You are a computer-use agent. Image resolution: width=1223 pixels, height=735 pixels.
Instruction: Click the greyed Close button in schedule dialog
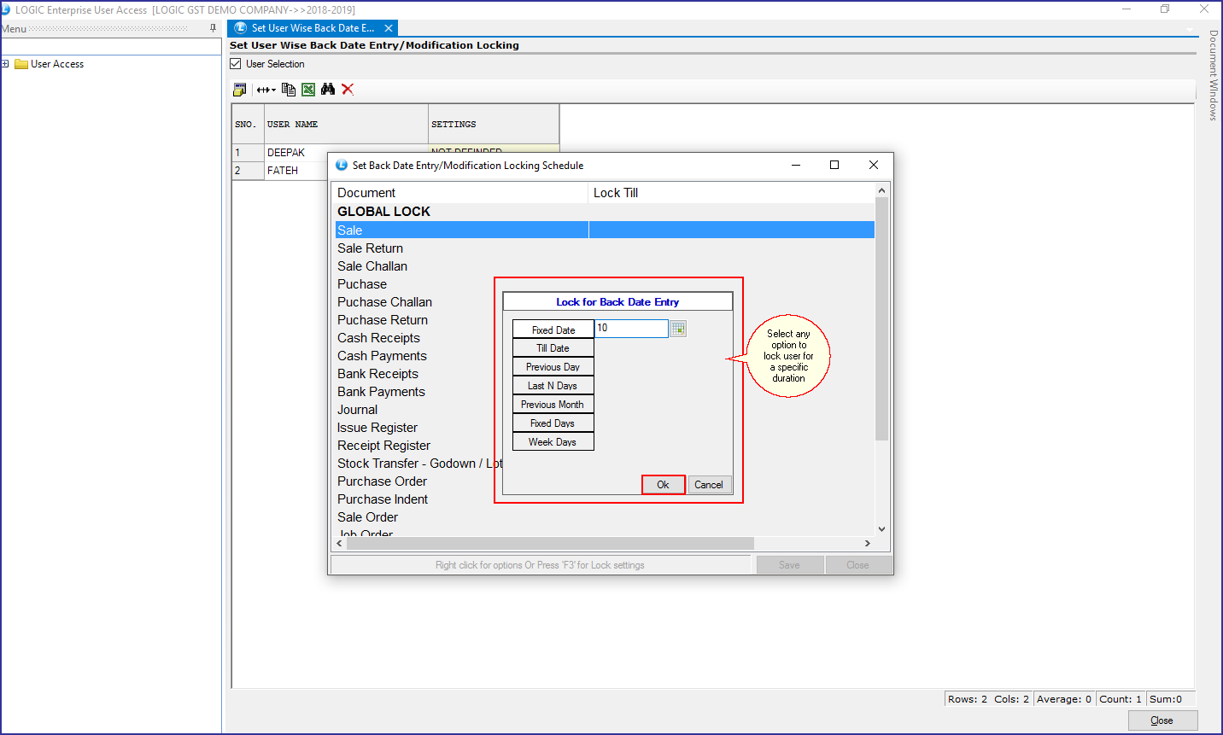[858, 565]
